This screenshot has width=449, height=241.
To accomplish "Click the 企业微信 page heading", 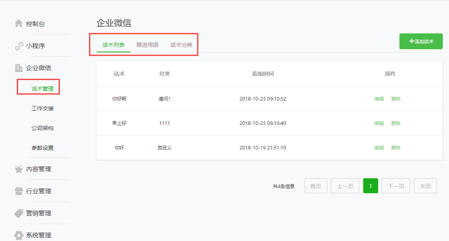I will pos(113,23).
